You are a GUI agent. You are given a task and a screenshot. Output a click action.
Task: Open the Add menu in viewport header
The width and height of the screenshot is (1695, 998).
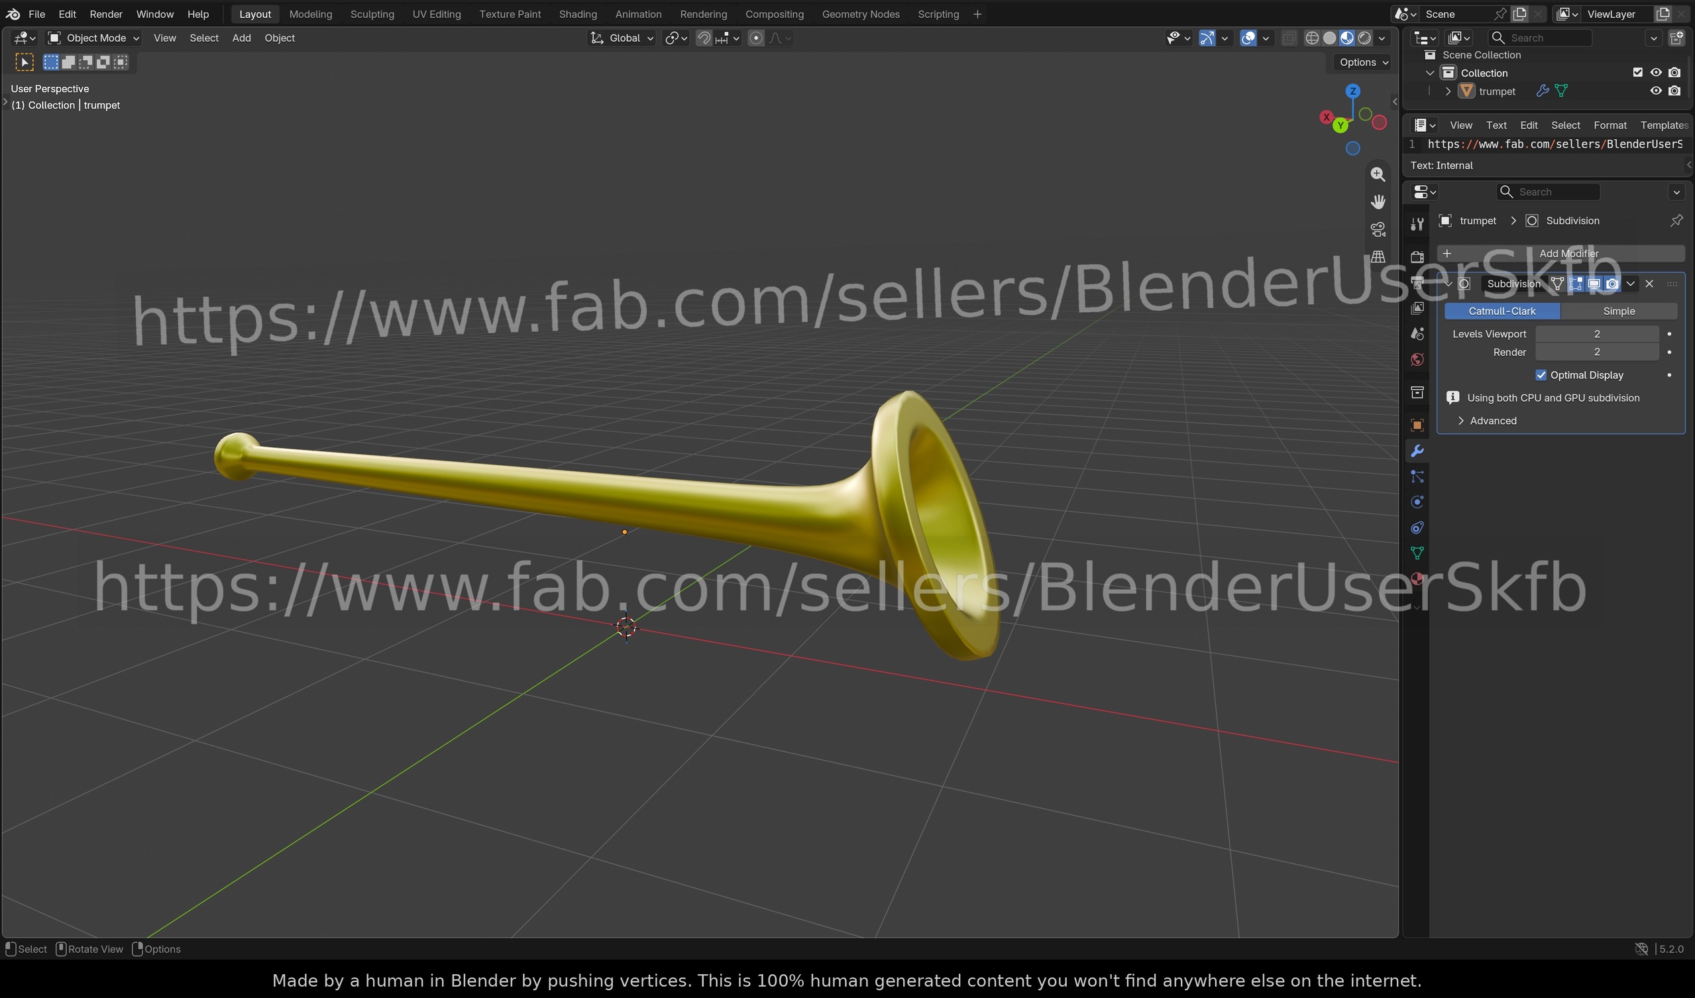click(241, 38)
